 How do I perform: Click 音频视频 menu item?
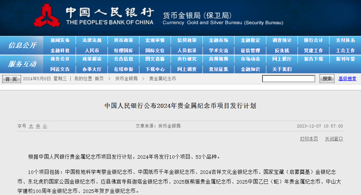click(x=218, y=59)
